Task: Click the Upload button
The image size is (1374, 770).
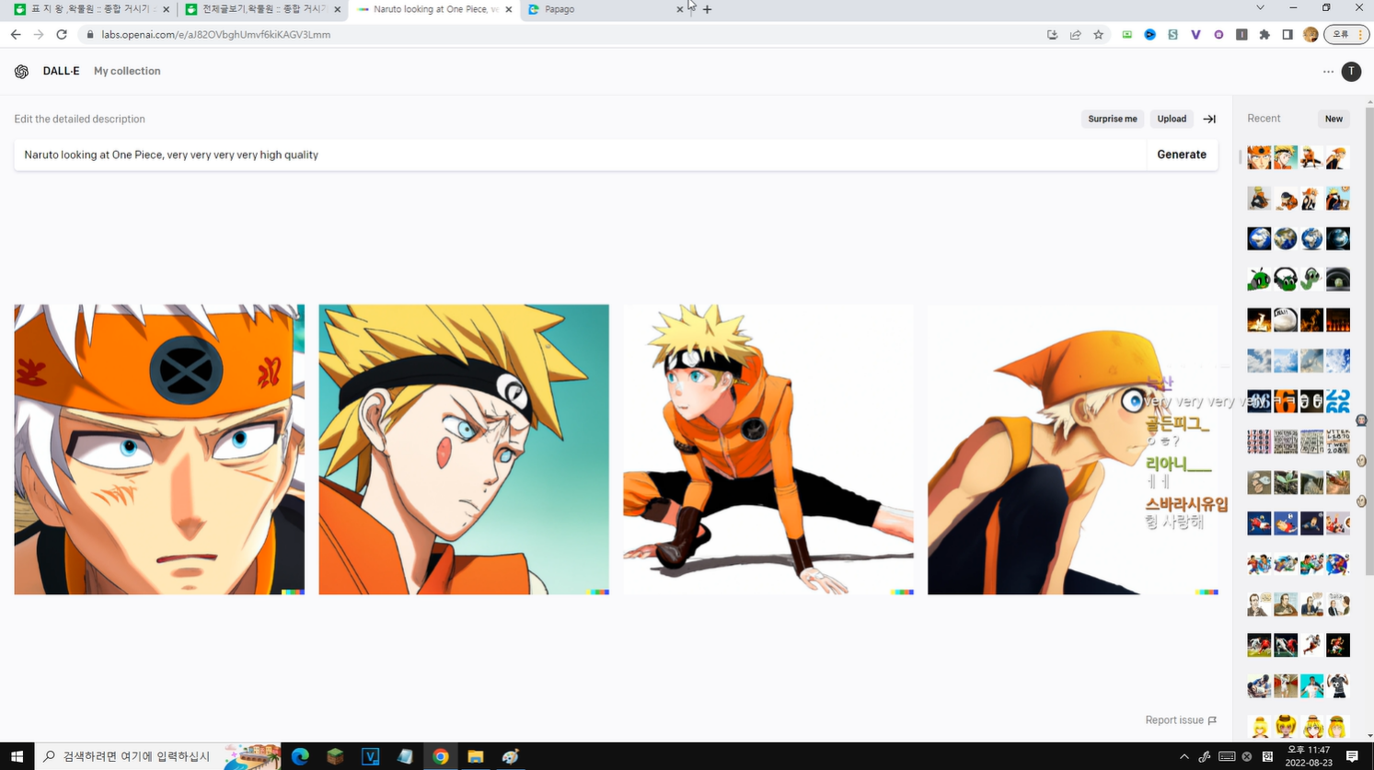Action: (x=1172, y=119)
